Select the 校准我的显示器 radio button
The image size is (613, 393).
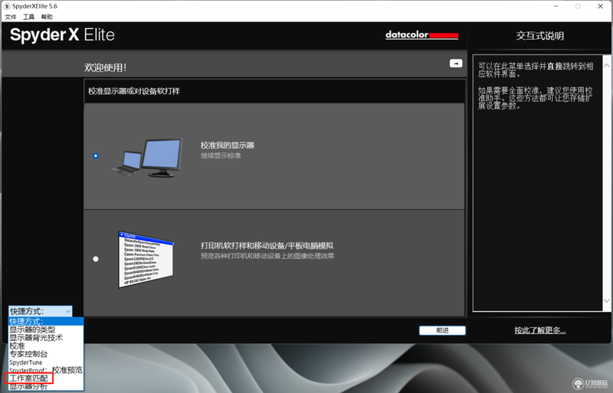96,156
